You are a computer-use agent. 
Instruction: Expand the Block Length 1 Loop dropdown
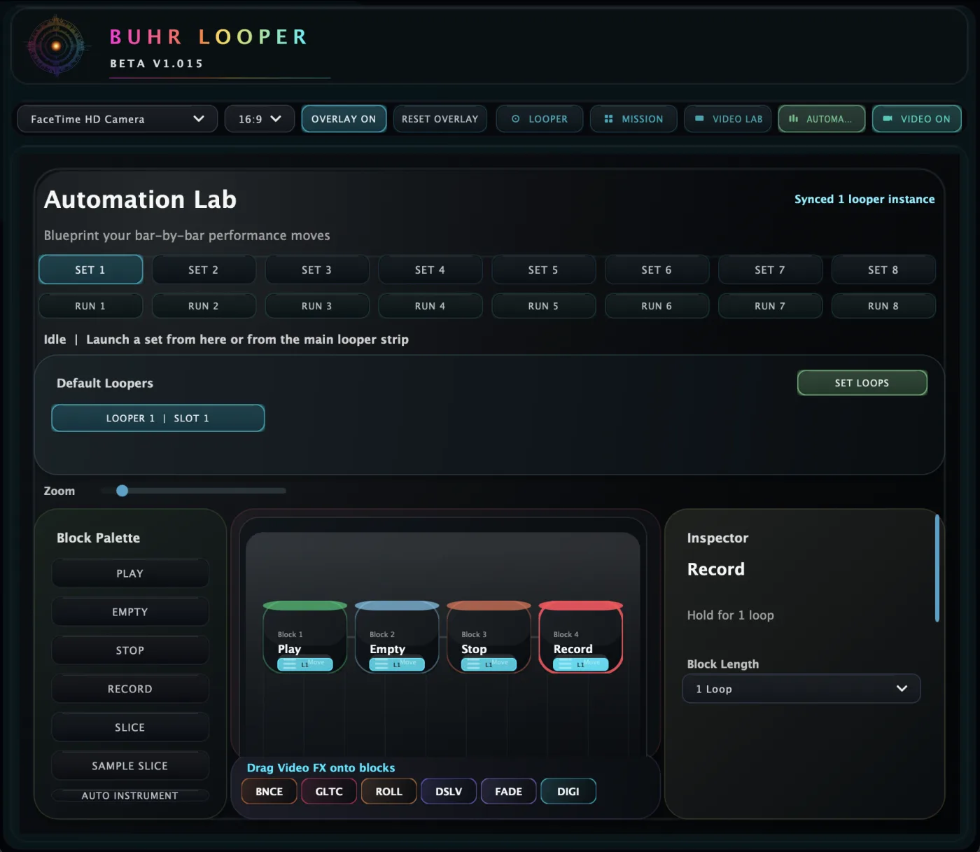tap(801, 689)
